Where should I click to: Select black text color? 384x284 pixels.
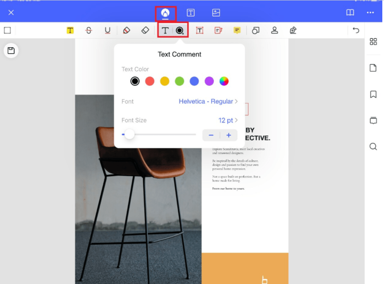click(x=135, y=81)
